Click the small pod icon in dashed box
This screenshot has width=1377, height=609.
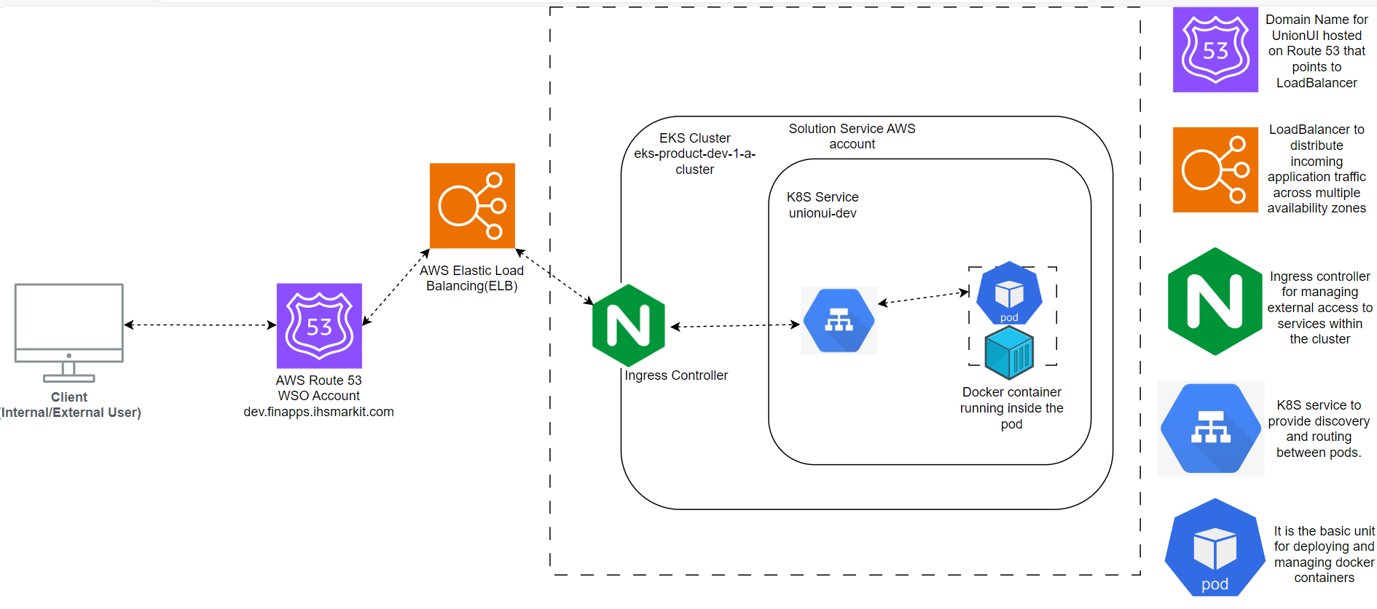[x=1009, y=292]
